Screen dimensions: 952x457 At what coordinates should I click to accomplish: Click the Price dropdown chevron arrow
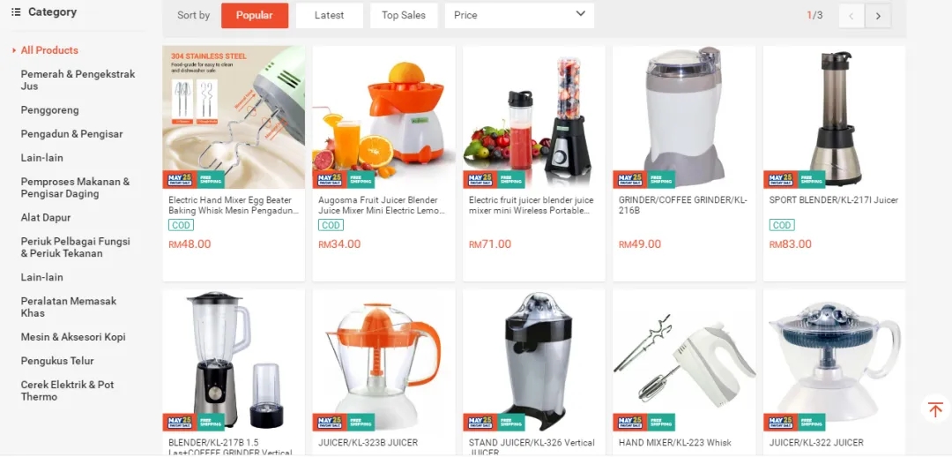(580, 14)
